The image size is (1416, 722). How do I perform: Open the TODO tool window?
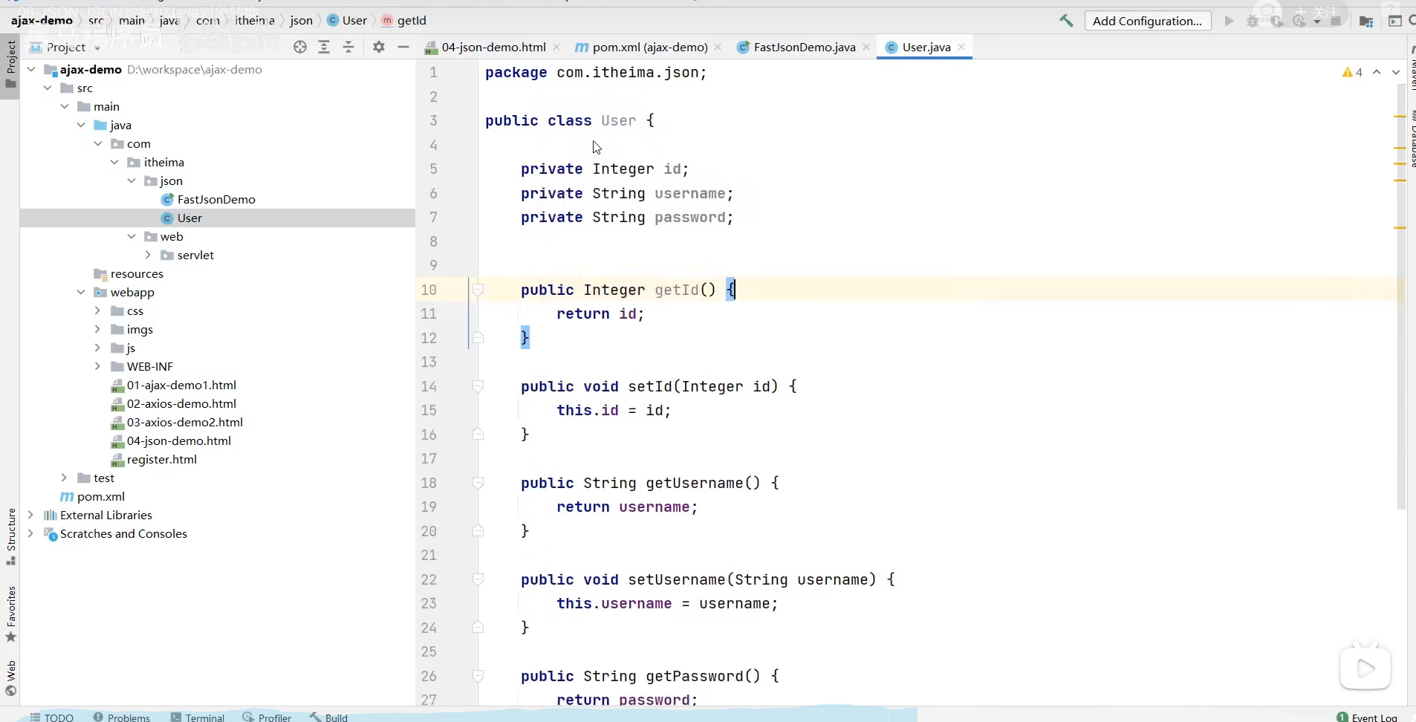point(51,717)
